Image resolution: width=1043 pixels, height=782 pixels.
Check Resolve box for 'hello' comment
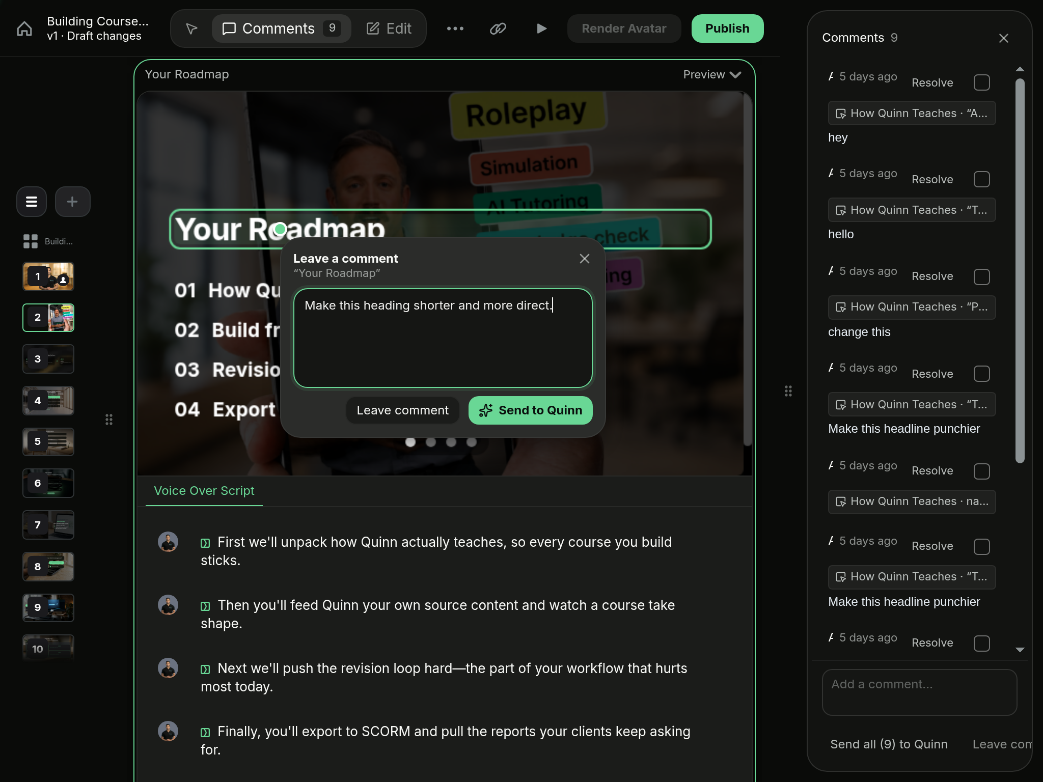click(x=981, y=179)
